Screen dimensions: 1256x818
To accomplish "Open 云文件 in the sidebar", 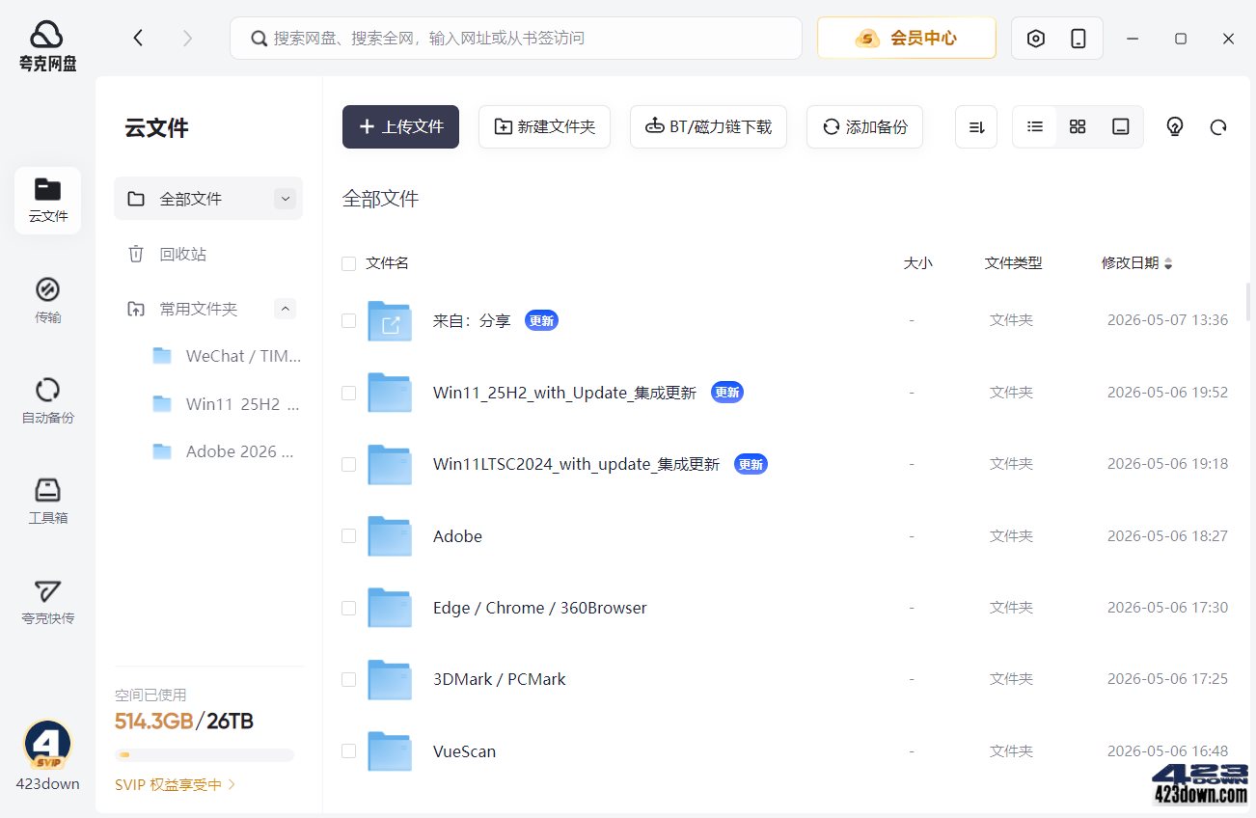I will point(47,201).
